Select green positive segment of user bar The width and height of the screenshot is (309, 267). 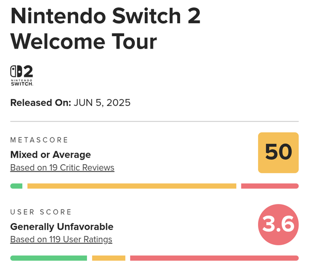(49, 258)
